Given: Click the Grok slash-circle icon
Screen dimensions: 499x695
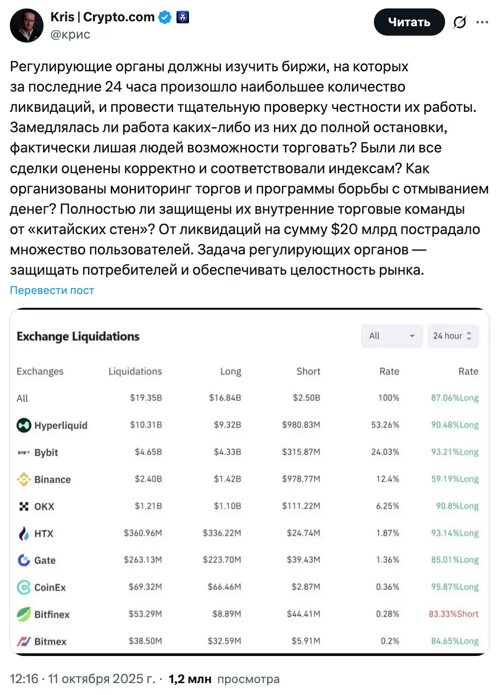Looking at the screenshot, I should click(459, 22).
